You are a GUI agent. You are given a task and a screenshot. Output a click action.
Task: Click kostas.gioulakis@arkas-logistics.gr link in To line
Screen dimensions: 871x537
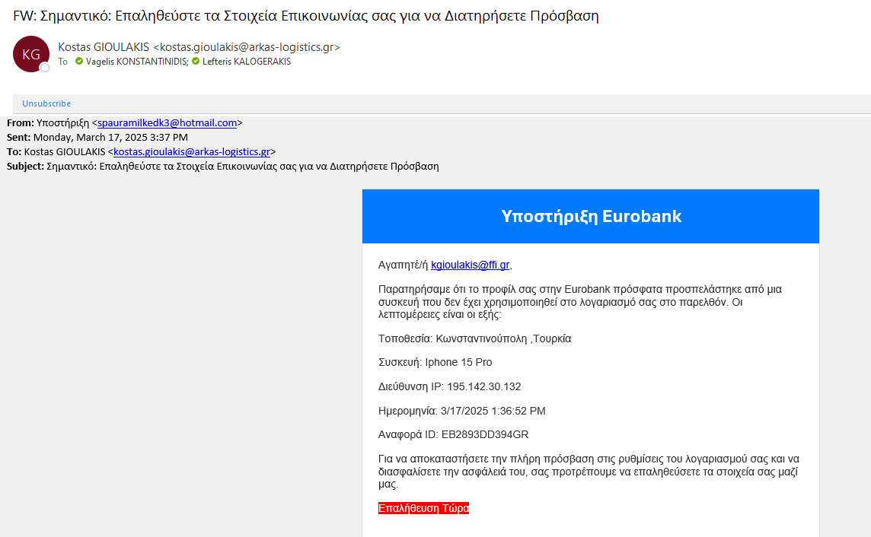192,151
